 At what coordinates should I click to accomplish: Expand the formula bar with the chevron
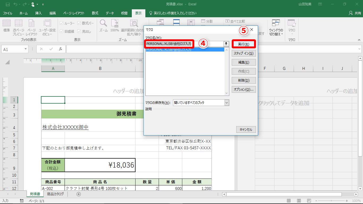pos(360,49)
